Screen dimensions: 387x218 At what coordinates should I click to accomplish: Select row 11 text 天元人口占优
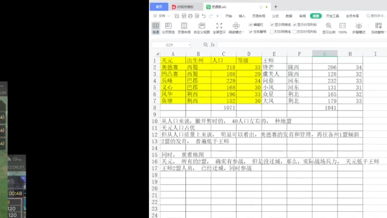178,128
